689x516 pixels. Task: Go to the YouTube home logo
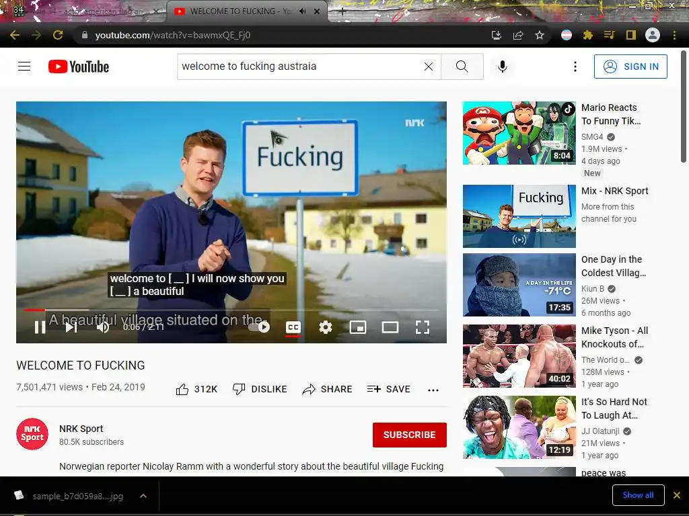79,67
